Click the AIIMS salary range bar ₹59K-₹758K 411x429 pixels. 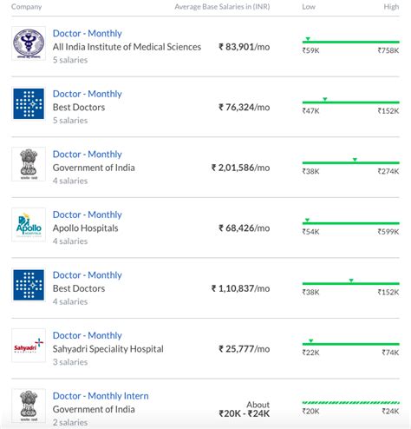(350, 42)
